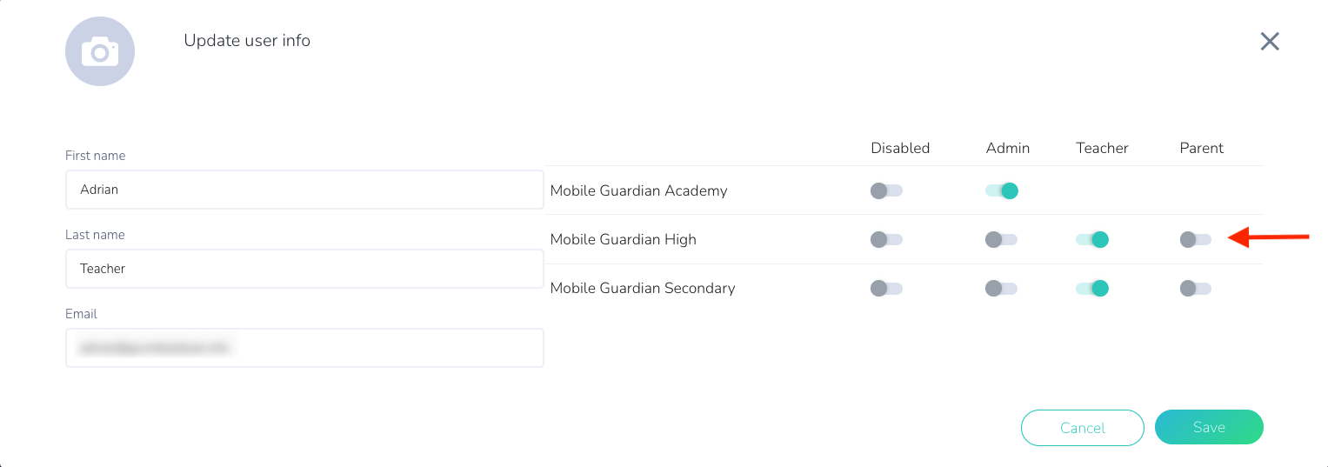Screen dimensions: 1328x467
Task: Select the Mobile Guardian High row label
Action: pos(623,239)
